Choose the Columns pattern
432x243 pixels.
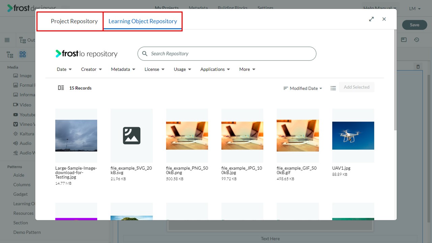click(22, 185)
